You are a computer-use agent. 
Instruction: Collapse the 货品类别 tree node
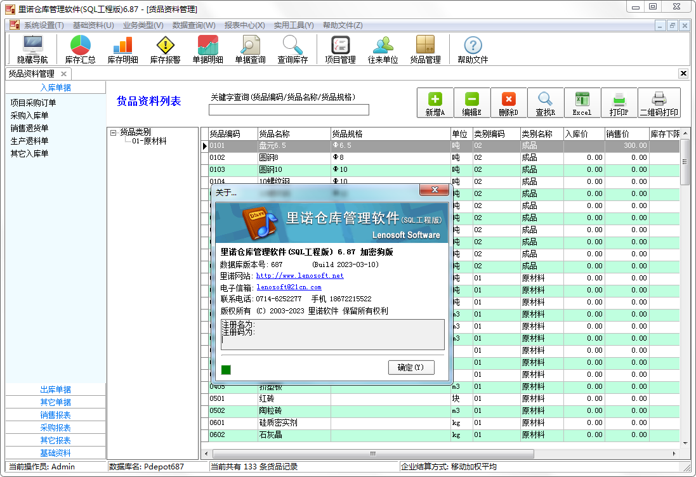click(113, 132)
